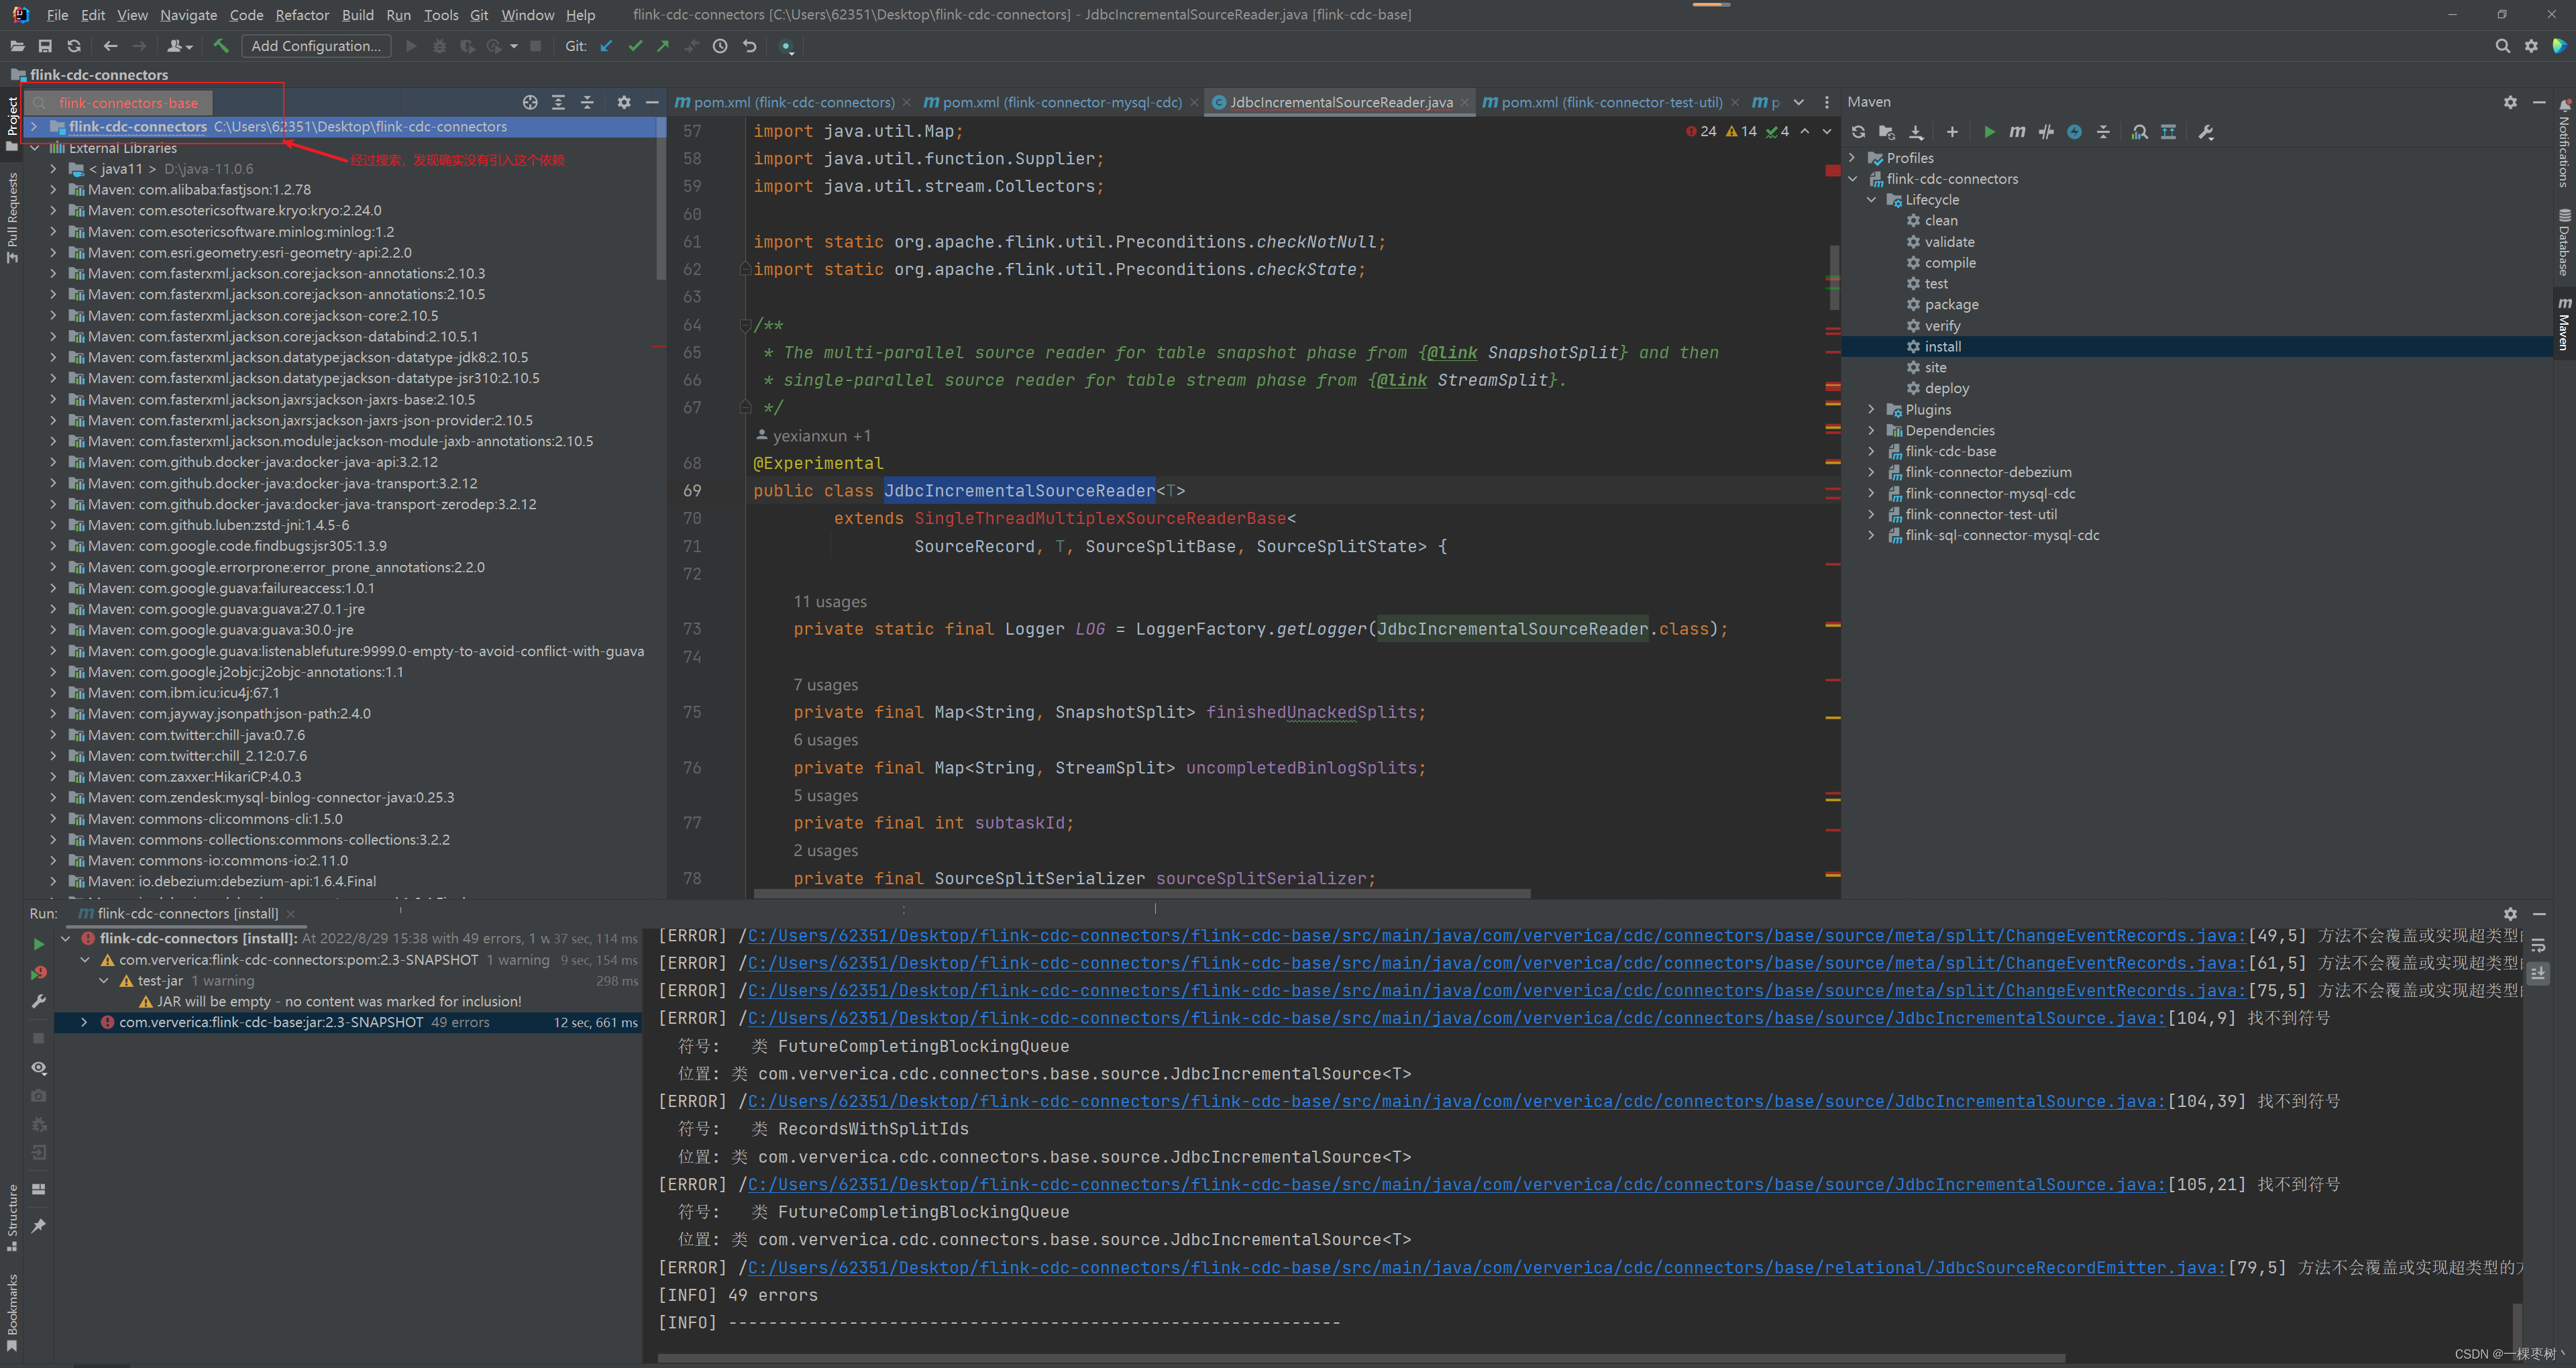
Task: Toggle Pull Requests tool window stripe button
Action: pos(12,217)
